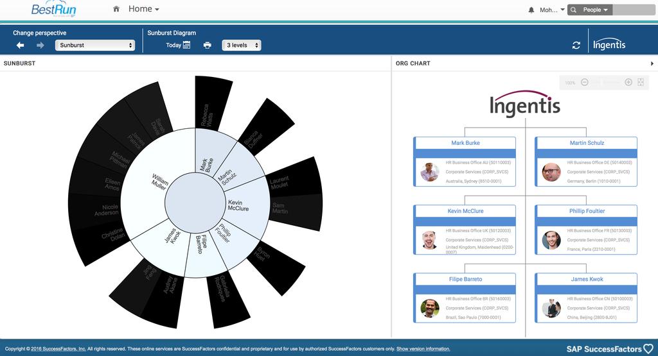Viewport: 658px width, 356px height.
Task: Click Martin Schulz's profile photo
Action: 551,172
